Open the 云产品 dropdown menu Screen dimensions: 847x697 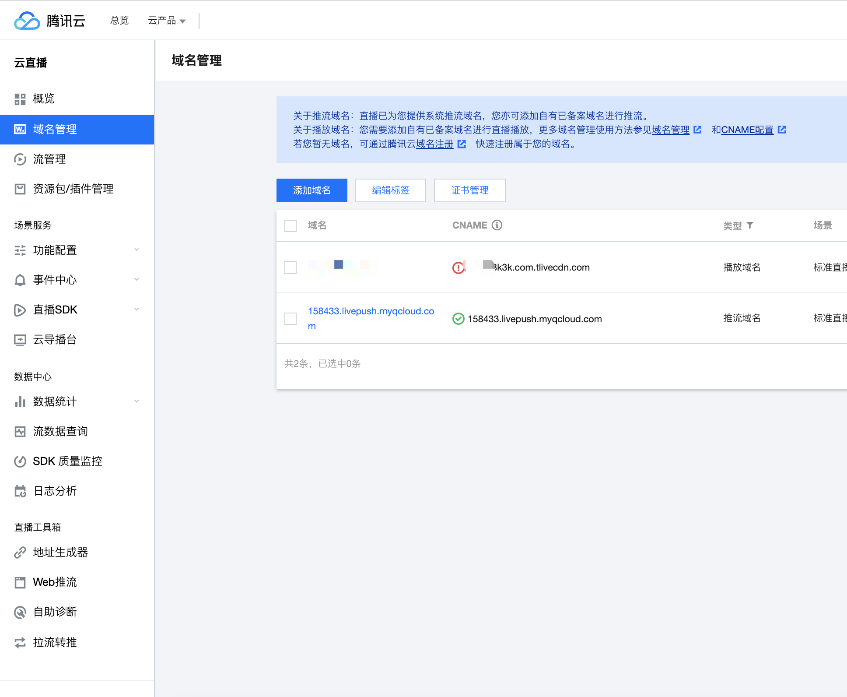tap(167, 21)
